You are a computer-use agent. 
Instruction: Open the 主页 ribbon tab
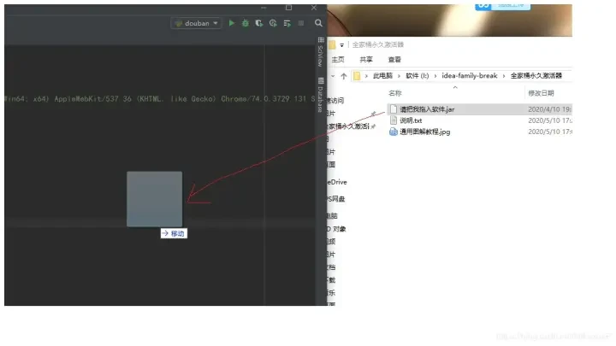pos(337,60)
